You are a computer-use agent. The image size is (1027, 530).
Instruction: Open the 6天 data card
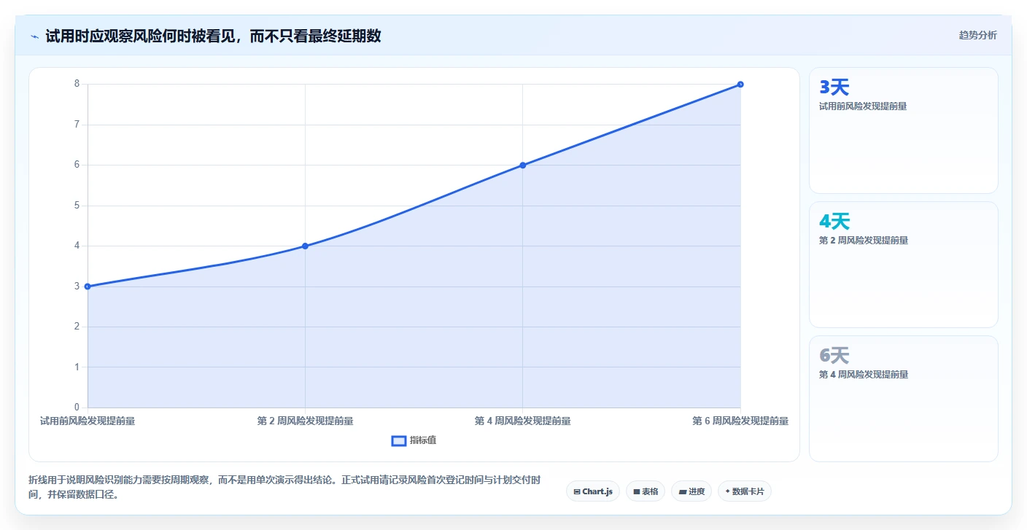click(x=903, y=399)
